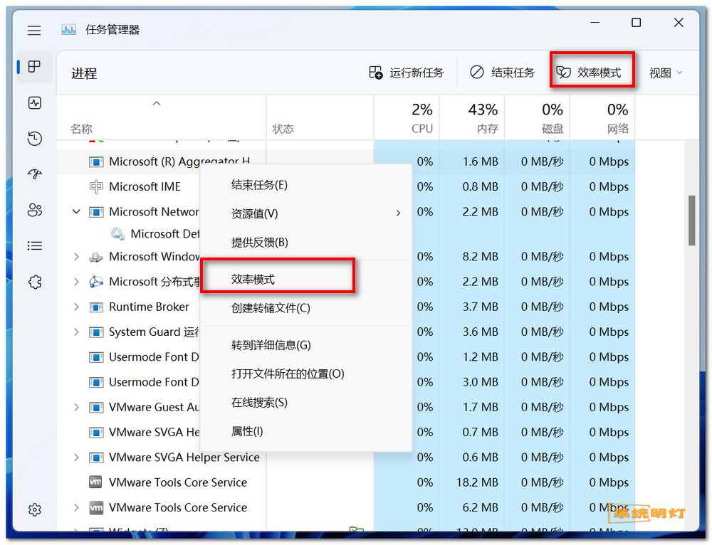Sort by the 磁盘 column header
The height and width of the screenshot is (545, 712).
pyautogui.click(x=537, y=117)
